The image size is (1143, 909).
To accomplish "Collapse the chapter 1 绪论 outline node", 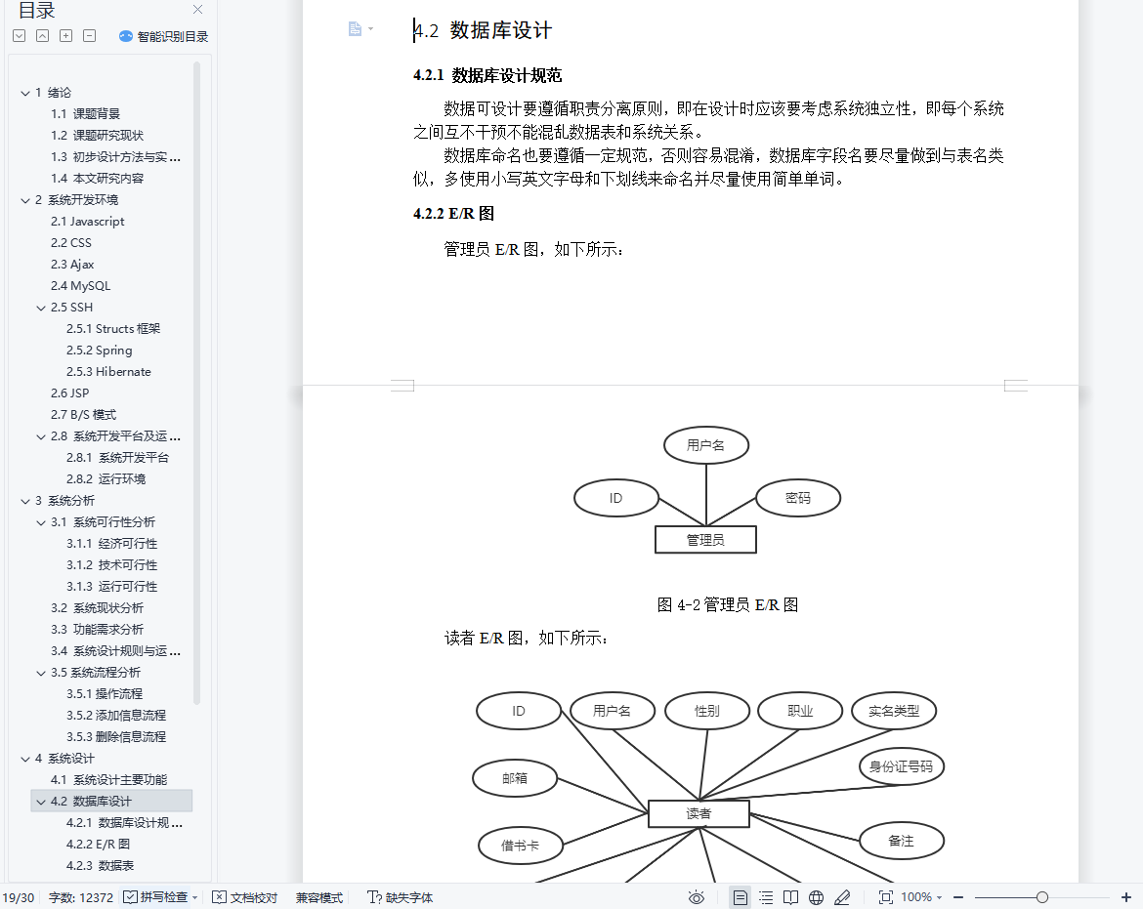I will point(25,93).
